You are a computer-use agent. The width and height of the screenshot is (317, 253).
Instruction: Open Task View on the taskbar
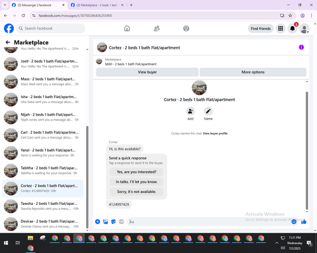(18, 243)
